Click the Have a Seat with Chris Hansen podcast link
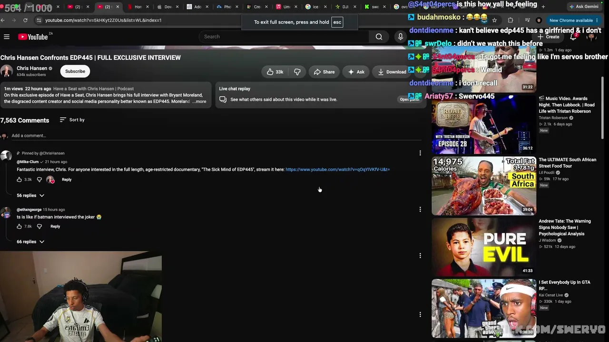 (x=93, y=89)
